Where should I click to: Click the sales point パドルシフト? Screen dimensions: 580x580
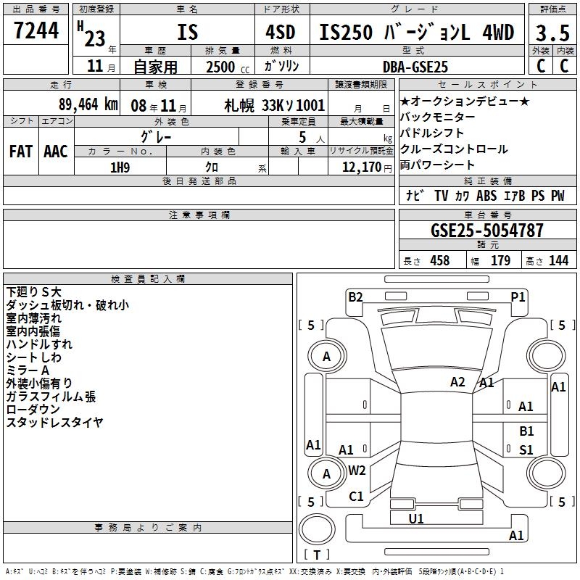(x=431, y=133)
